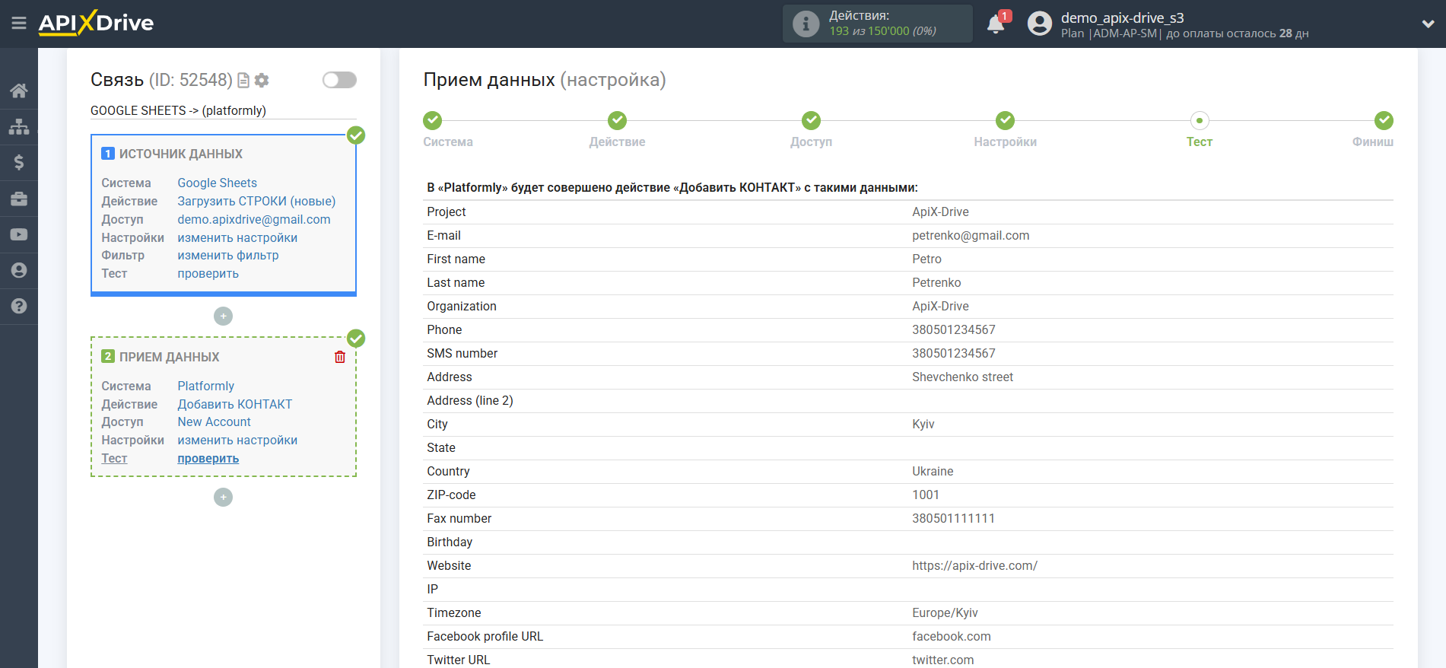
Task: Open the Platformly system link
Action: point(205,386)
